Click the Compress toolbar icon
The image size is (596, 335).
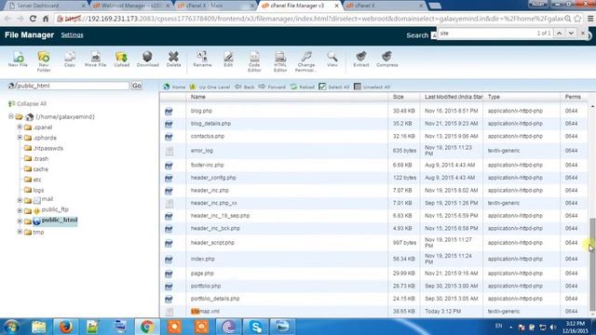coord(387,60)
